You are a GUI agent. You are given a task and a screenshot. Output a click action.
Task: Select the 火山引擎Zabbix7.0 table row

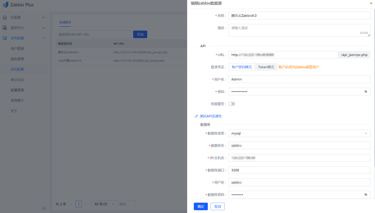tap(121, 61)
